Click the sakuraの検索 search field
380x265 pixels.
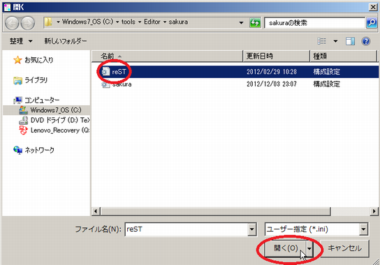click(x=314, y=23)
